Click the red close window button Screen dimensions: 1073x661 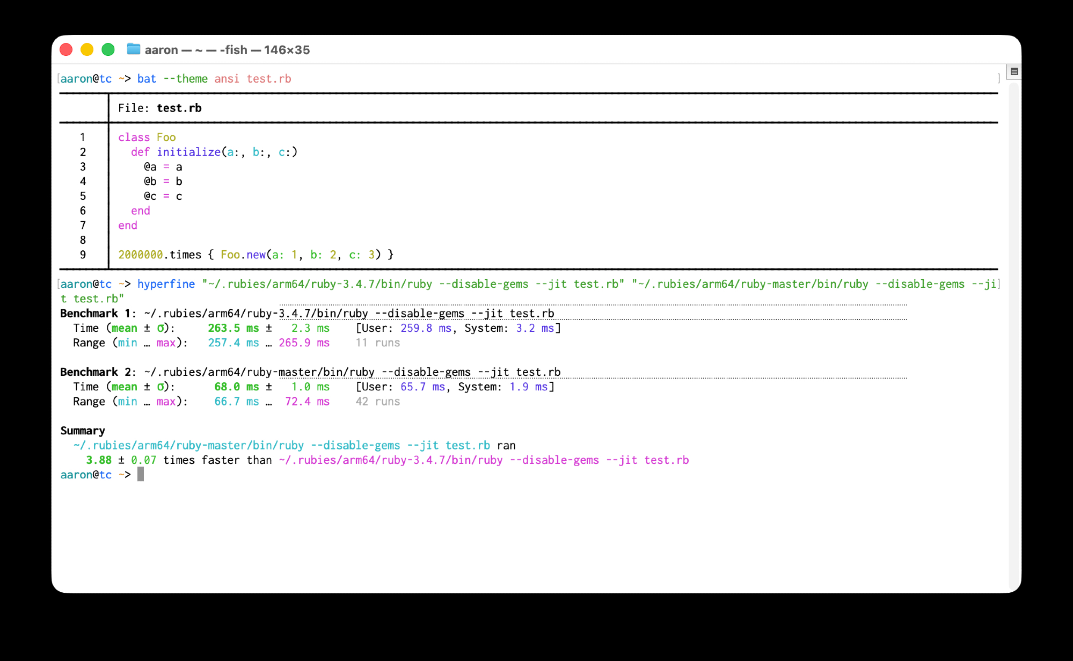66,49
